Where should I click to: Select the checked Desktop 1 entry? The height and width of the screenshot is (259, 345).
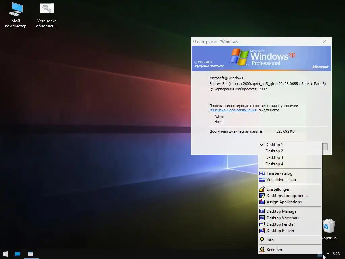[x=290, y=145]
